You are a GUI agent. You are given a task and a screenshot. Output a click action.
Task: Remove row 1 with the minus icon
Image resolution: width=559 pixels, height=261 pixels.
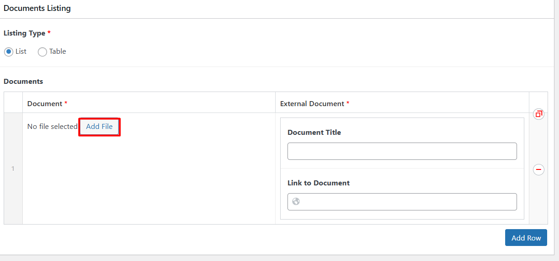(x=539, y=169)
